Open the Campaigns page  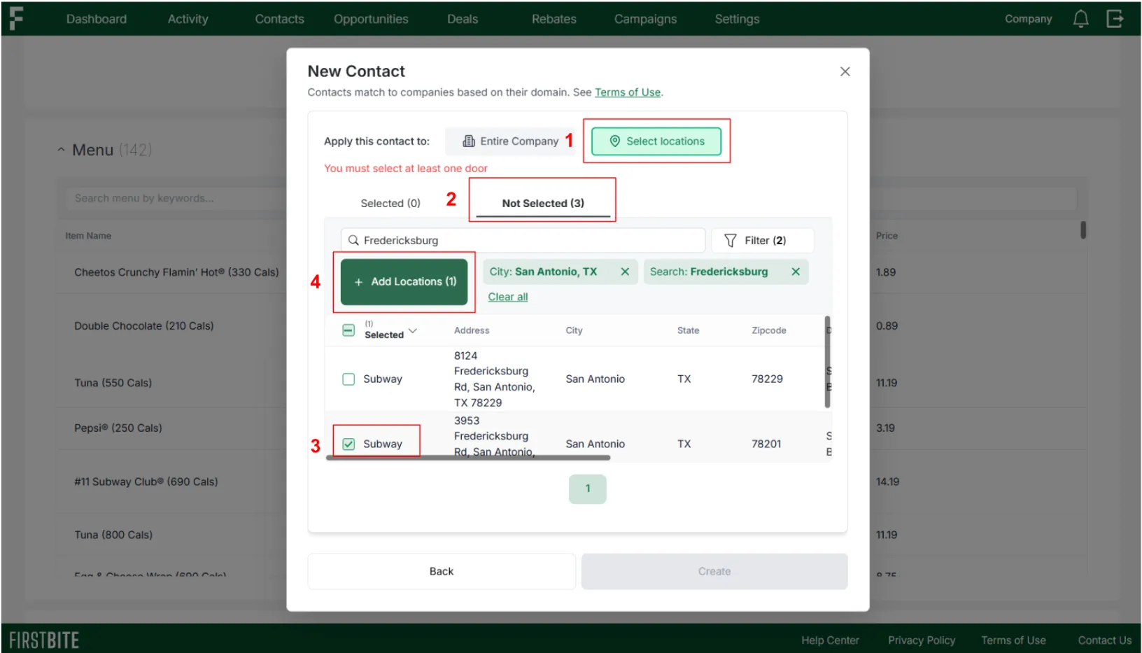pyautogui.click(x=645, y=19)
